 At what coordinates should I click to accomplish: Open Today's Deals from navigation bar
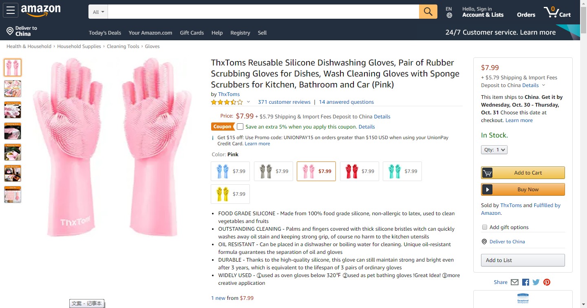105,33
